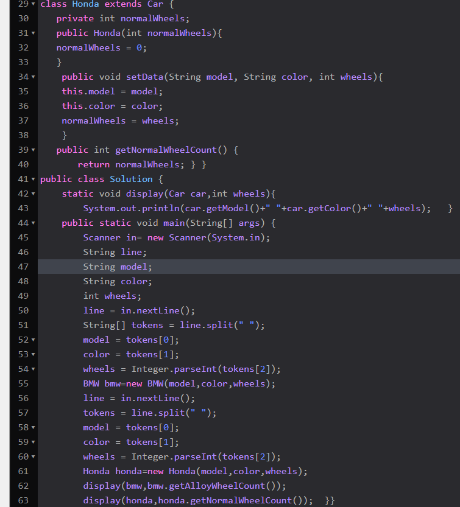Collapse the fold arrow at line 41
The image size is (460, 507).
33,179
